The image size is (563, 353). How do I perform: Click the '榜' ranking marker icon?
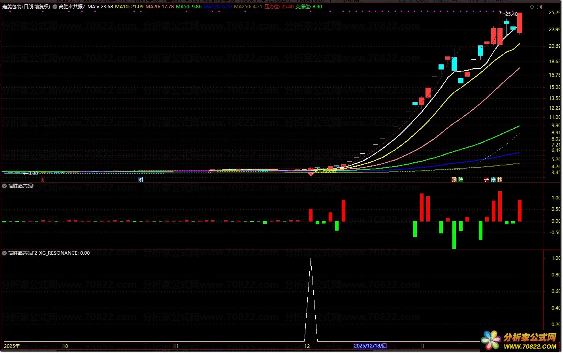click(x=500, y=180)
